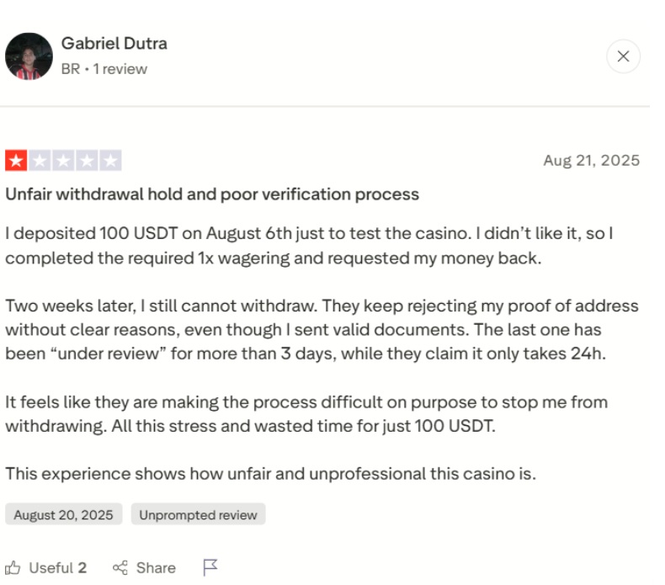The width and height of the screenshot is (665, 585).
Task: Open the "Unfair withdrawal hold" review title
Action: click(212, 194)
